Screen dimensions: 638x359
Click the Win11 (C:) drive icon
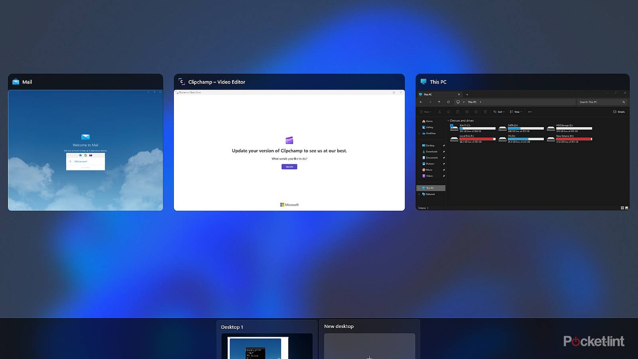tap(454, 128)
